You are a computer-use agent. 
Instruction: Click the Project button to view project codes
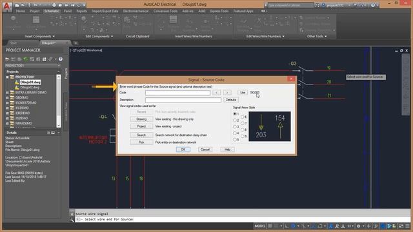141,126
